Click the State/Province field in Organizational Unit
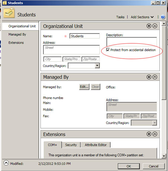This screenshot has height=171, width=168. tap(72, 59)
